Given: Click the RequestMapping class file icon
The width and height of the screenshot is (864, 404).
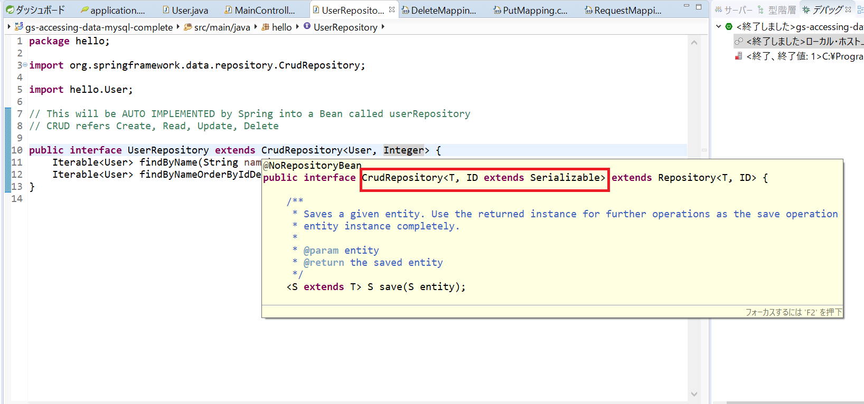Looking at the screenshot, I should pos(588,10).
